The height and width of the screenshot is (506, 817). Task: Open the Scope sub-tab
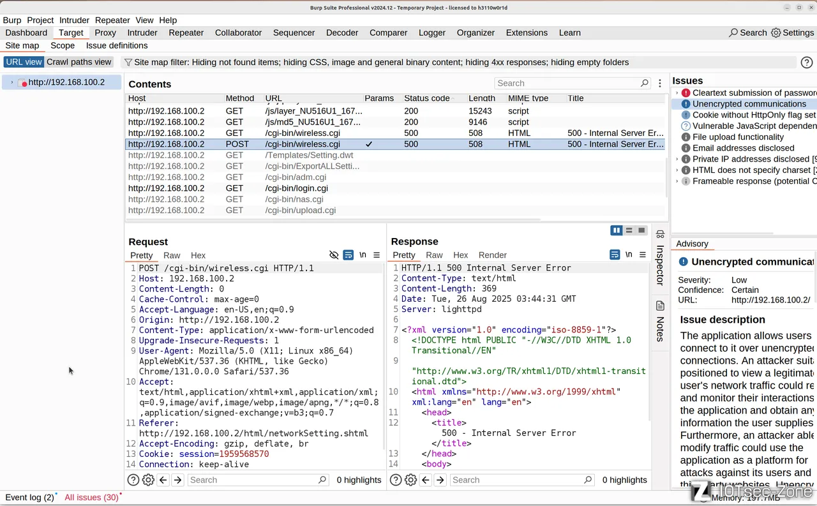[x=63, y=45]
